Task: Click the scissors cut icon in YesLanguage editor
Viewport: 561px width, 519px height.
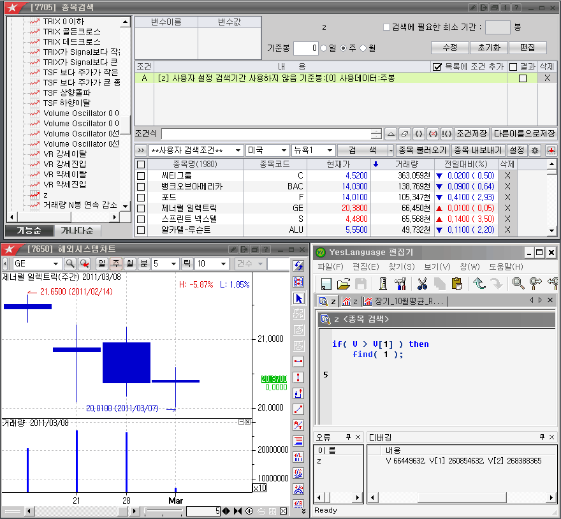Action: point(422,284)
